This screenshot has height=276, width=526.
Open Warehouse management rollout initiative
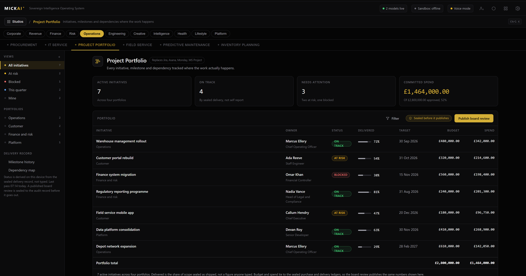pyautogui.click(x=121, y=141)
